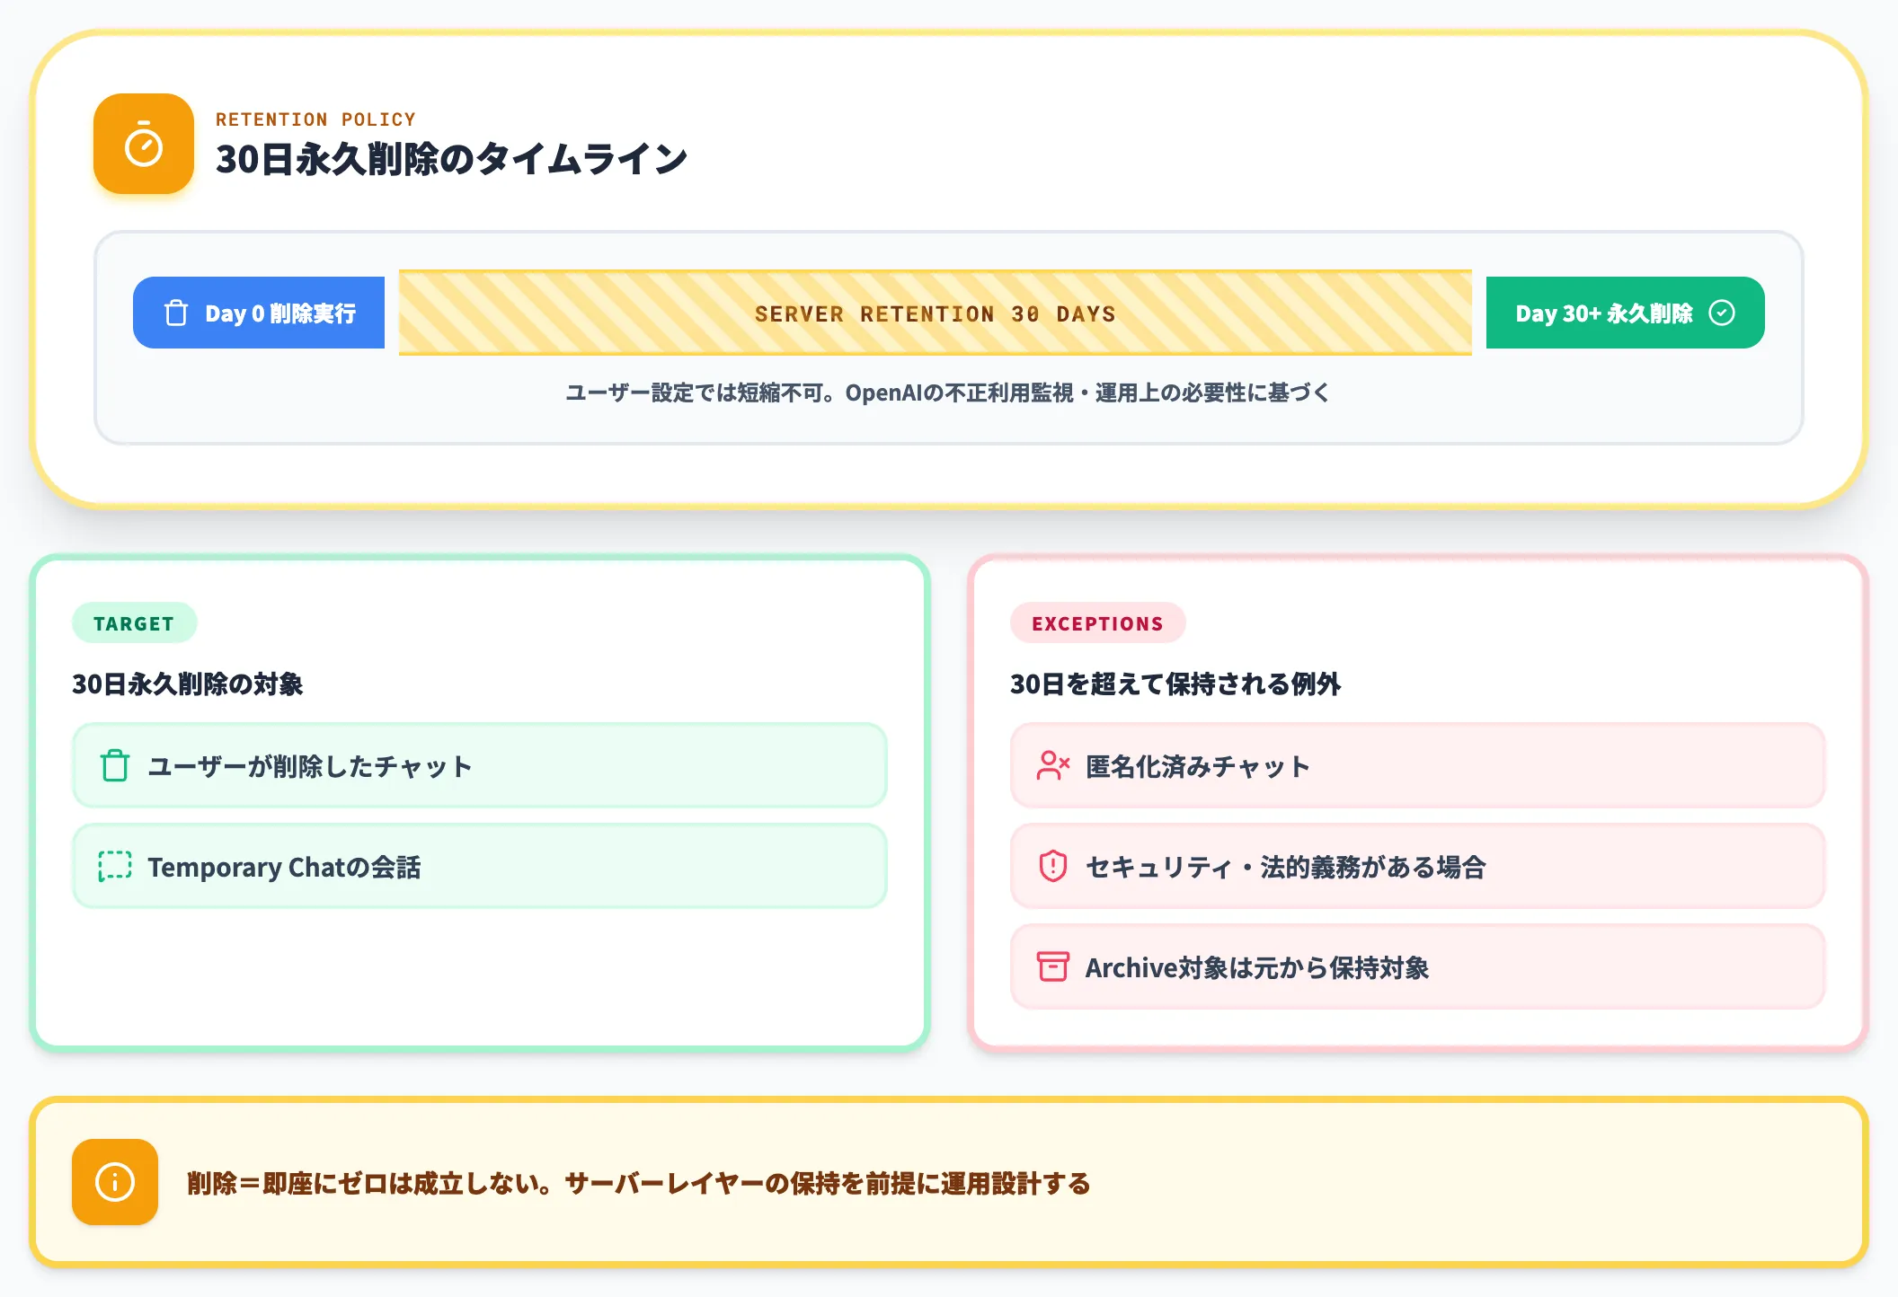Click the trash icon beside ユーザーが削除したチャット
Viewport: 1898px width, 1297px height.
[x=115, y=766]
